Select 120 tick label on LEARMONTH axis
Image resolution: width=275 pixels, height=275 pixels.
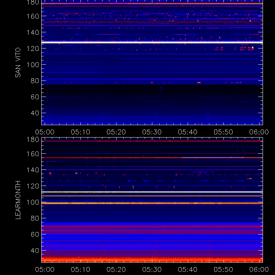point(33,186)
